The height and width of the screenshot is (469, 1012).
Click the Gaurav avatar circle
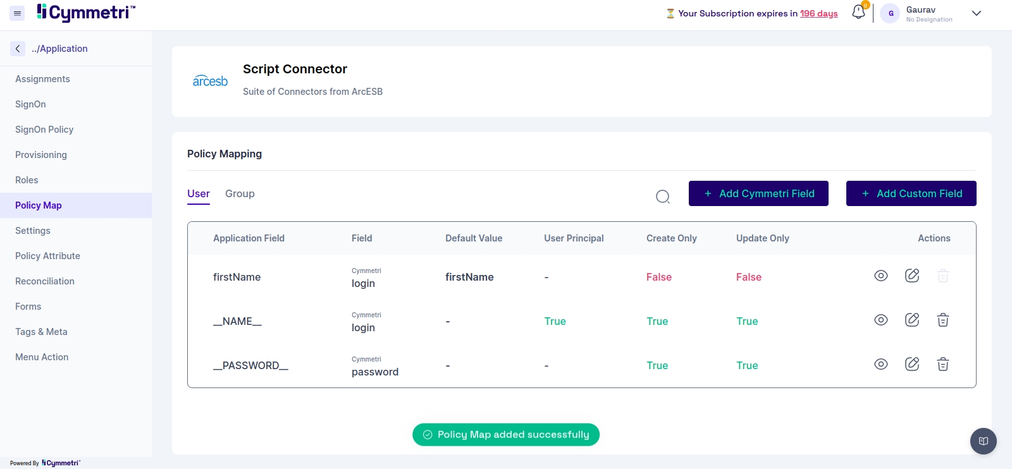pos(891,13)
